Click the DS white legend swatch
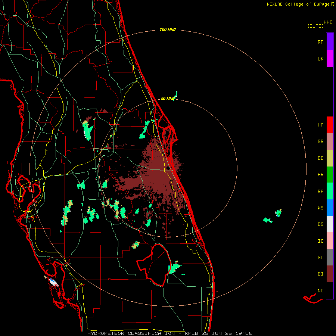Image resolution: width=336 pixels, height=336 pixels. click(x=330, y=224)
